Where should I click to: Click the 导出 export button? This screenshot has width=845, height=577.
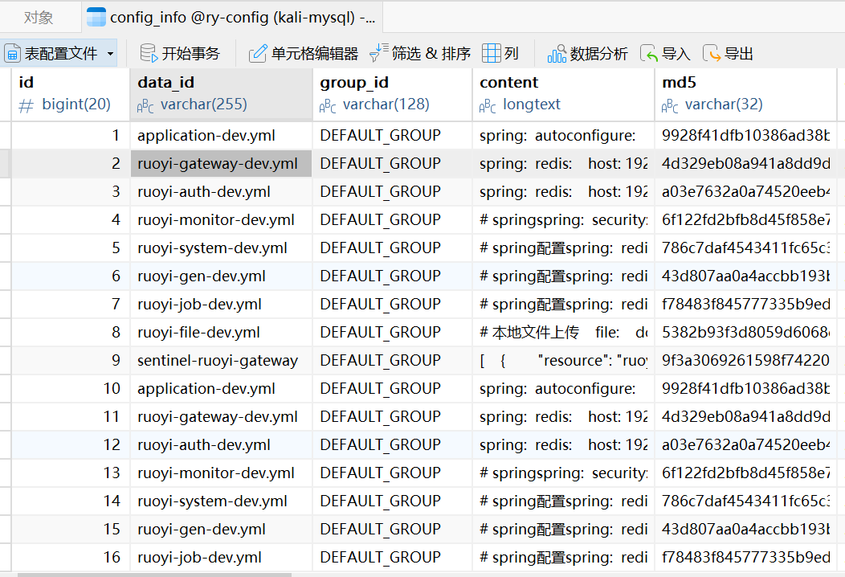coord(728,53)
